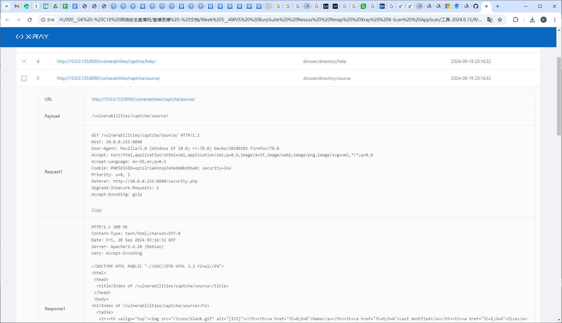Click the HTTP/1.1 200 OK line
The image size is (562, 323).
110,227
